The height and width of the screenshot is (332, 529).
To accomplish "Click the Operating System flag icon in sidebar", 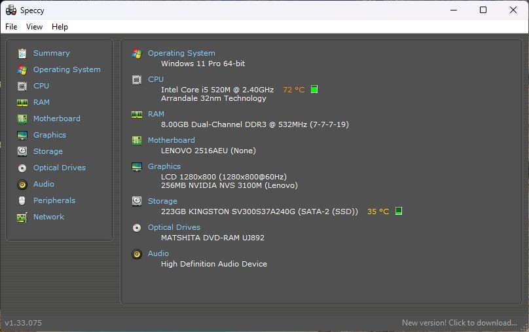I will pos(22,70).
